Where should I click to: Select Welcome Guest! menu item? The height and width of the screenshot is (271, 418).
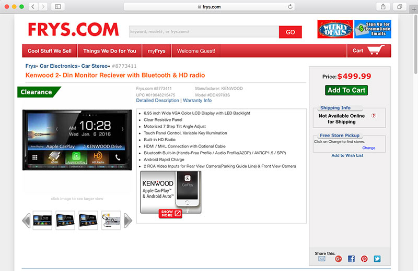pos(196,51)
